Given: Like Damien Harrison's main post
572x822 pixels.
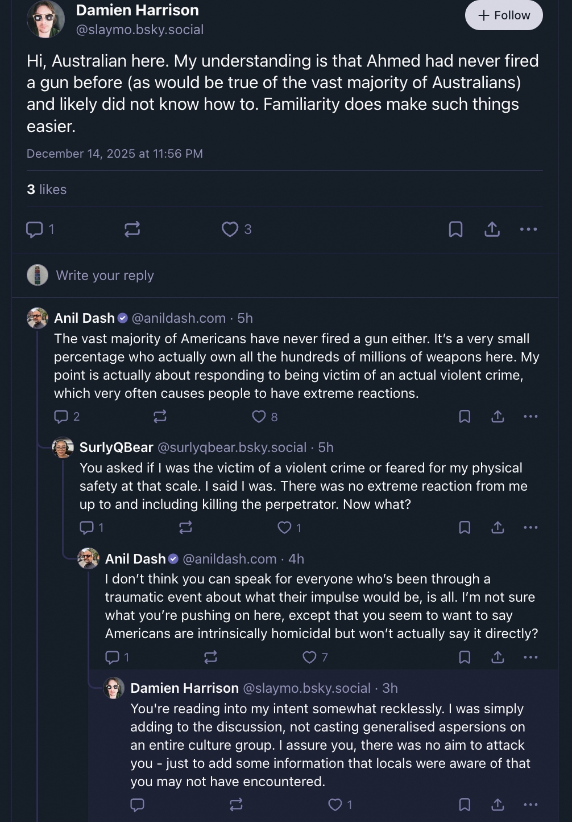Looking at the screenshot, I should click(230, 229).
